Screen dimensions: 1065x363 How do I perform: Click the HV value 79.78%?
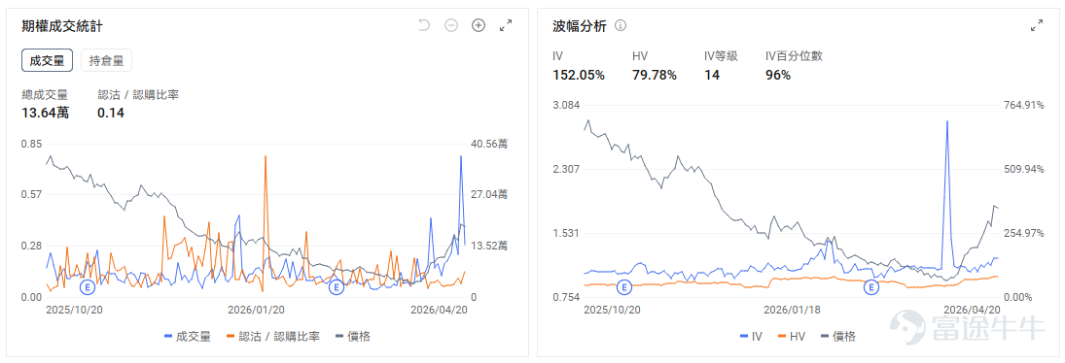pyautogui.click(x=655, y=75)
